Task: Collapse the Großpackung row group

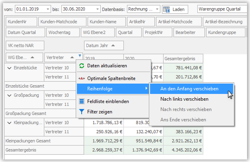Action: click(9, 96)
